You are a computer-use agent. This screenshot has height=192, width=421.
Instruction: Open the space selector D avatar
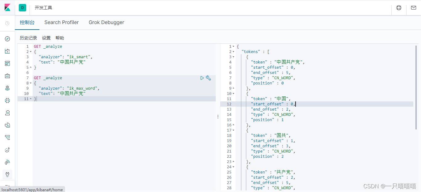22,8
